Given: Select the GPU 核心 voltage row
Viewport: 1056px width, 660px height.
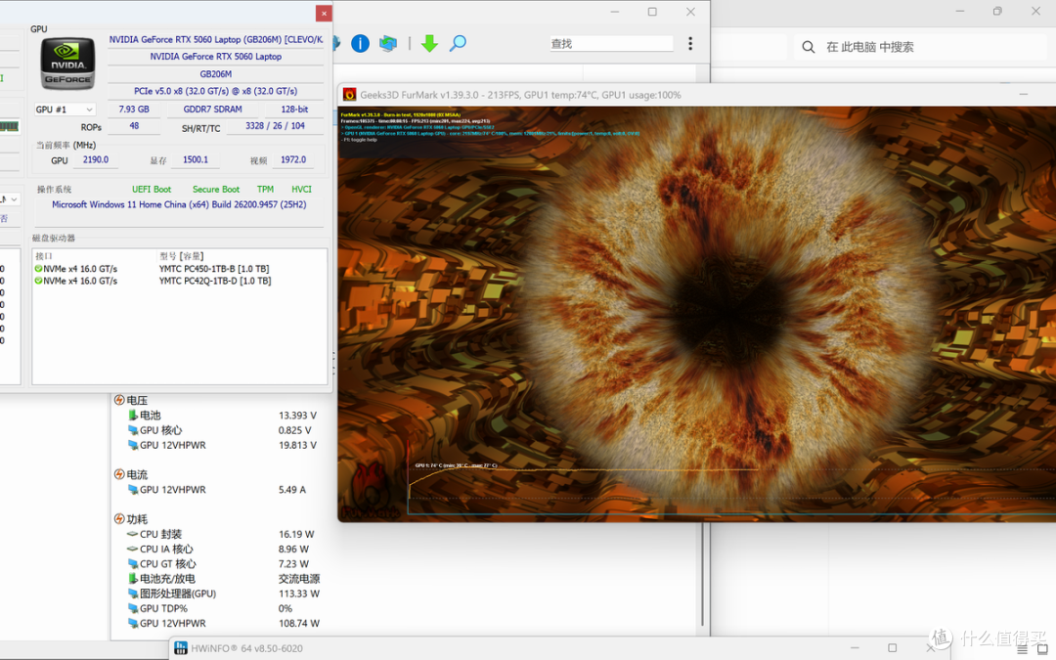Looking at the screenshot, I should [220, 430].
